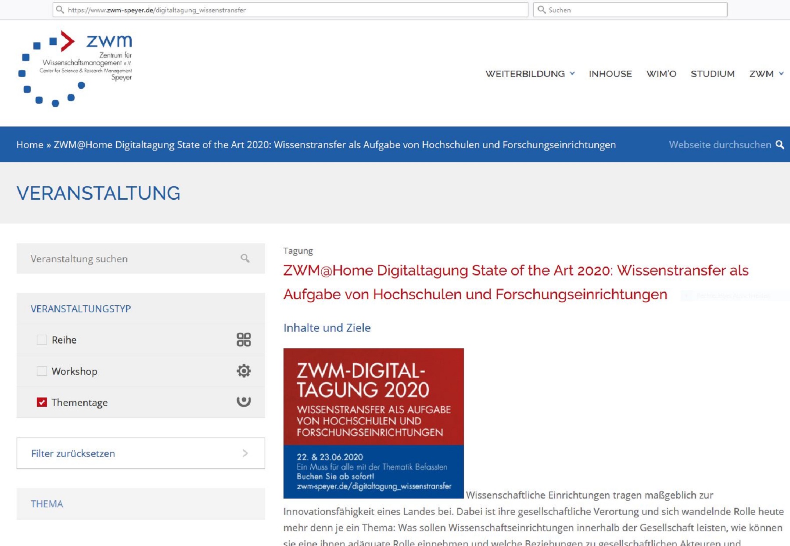This screenshot has height=546, width=790.
Task: Click the ZWM-Digitaltagung 2020 banner image
Action: point(373,423)
